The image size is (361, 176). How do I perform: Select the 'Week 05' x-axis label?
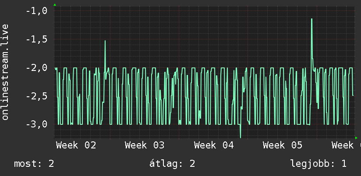(x=283, y=145)
